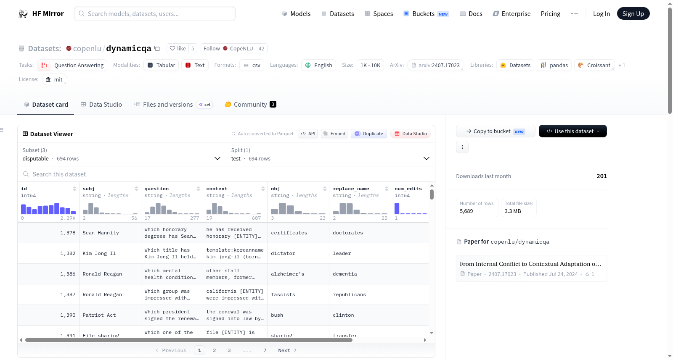Click the horizontal table scrollbar

(x=188, y=340)
